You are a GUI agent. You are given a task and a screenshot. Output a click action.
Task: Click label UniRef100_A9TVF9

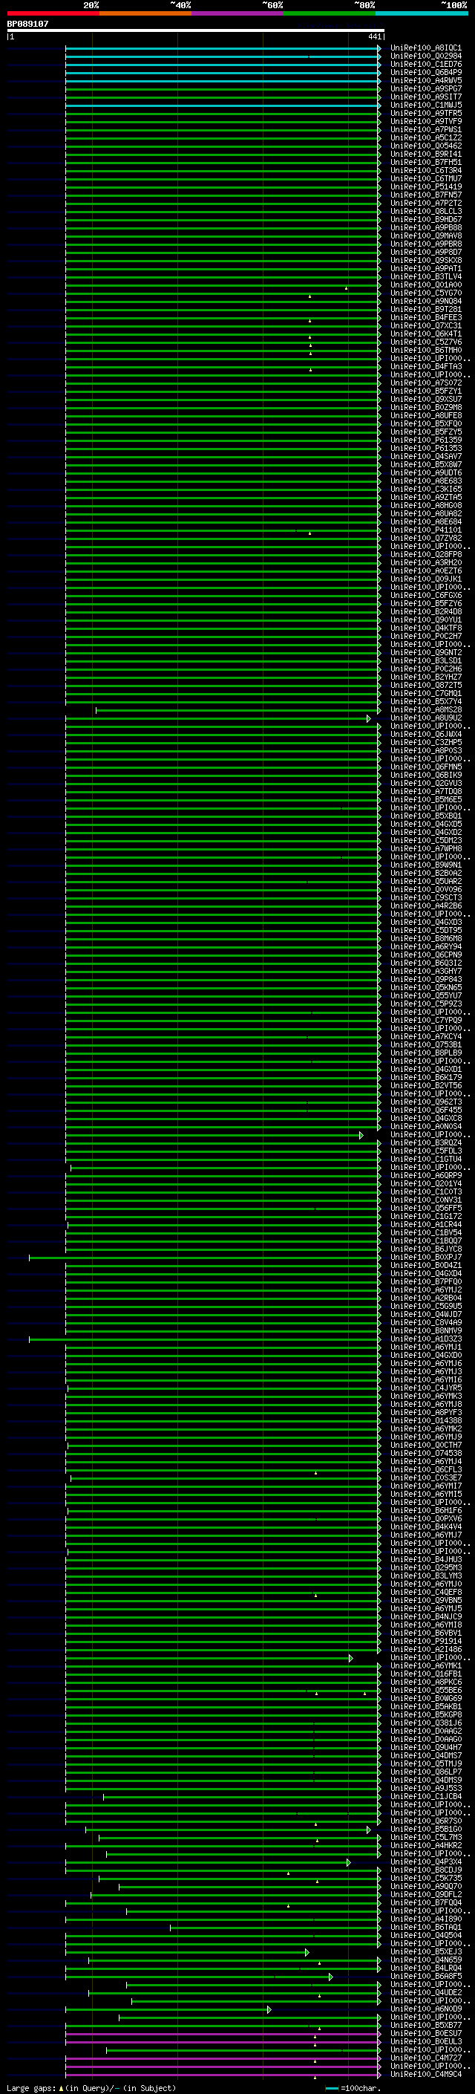pos(425,121)
